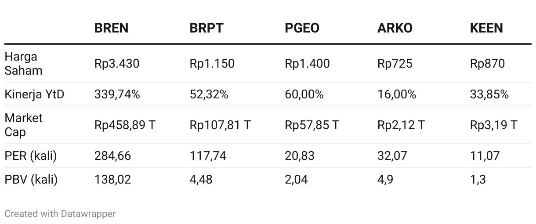The image size is (536, 224).
Task: Click the BRPT column header
Action: tap(206, 28)
